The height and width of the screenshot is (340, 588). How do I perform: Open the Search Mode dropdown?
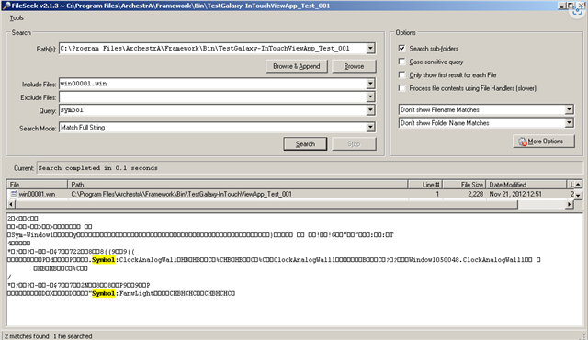(x=370, y=128)
